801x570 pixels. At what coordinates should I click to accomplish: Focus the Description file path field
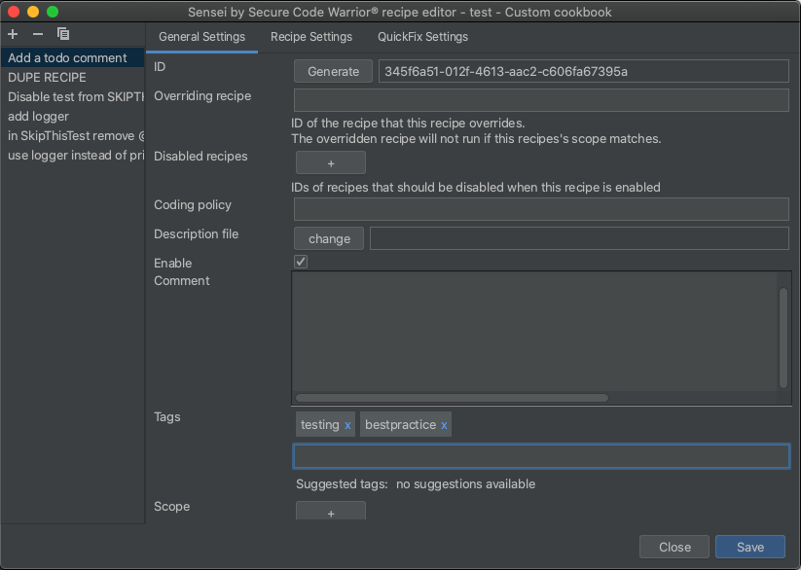click(x=579, y=238)
